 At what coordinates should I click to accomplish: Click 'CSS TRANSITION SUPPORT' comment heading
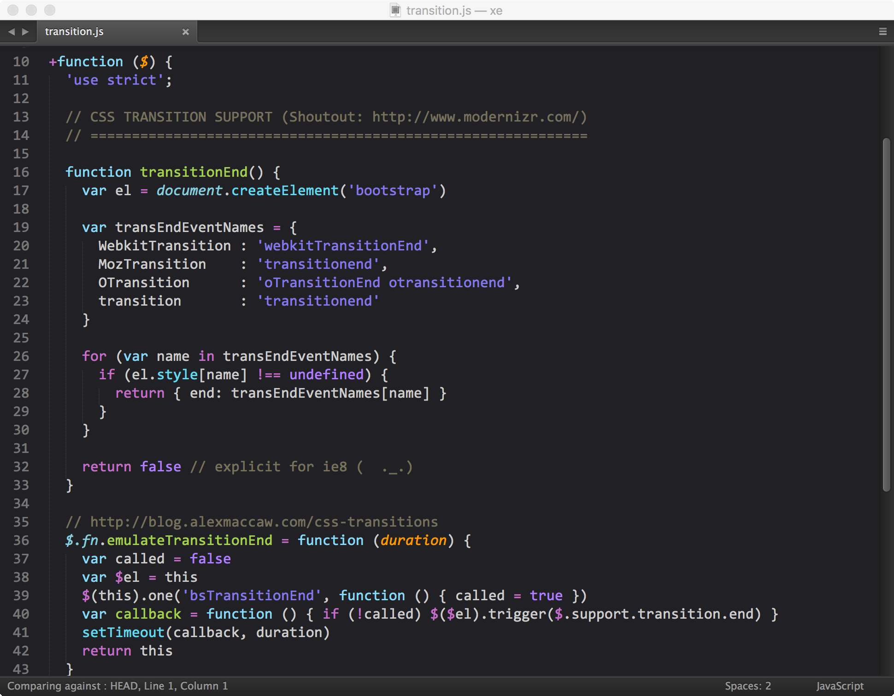[181, 117]
